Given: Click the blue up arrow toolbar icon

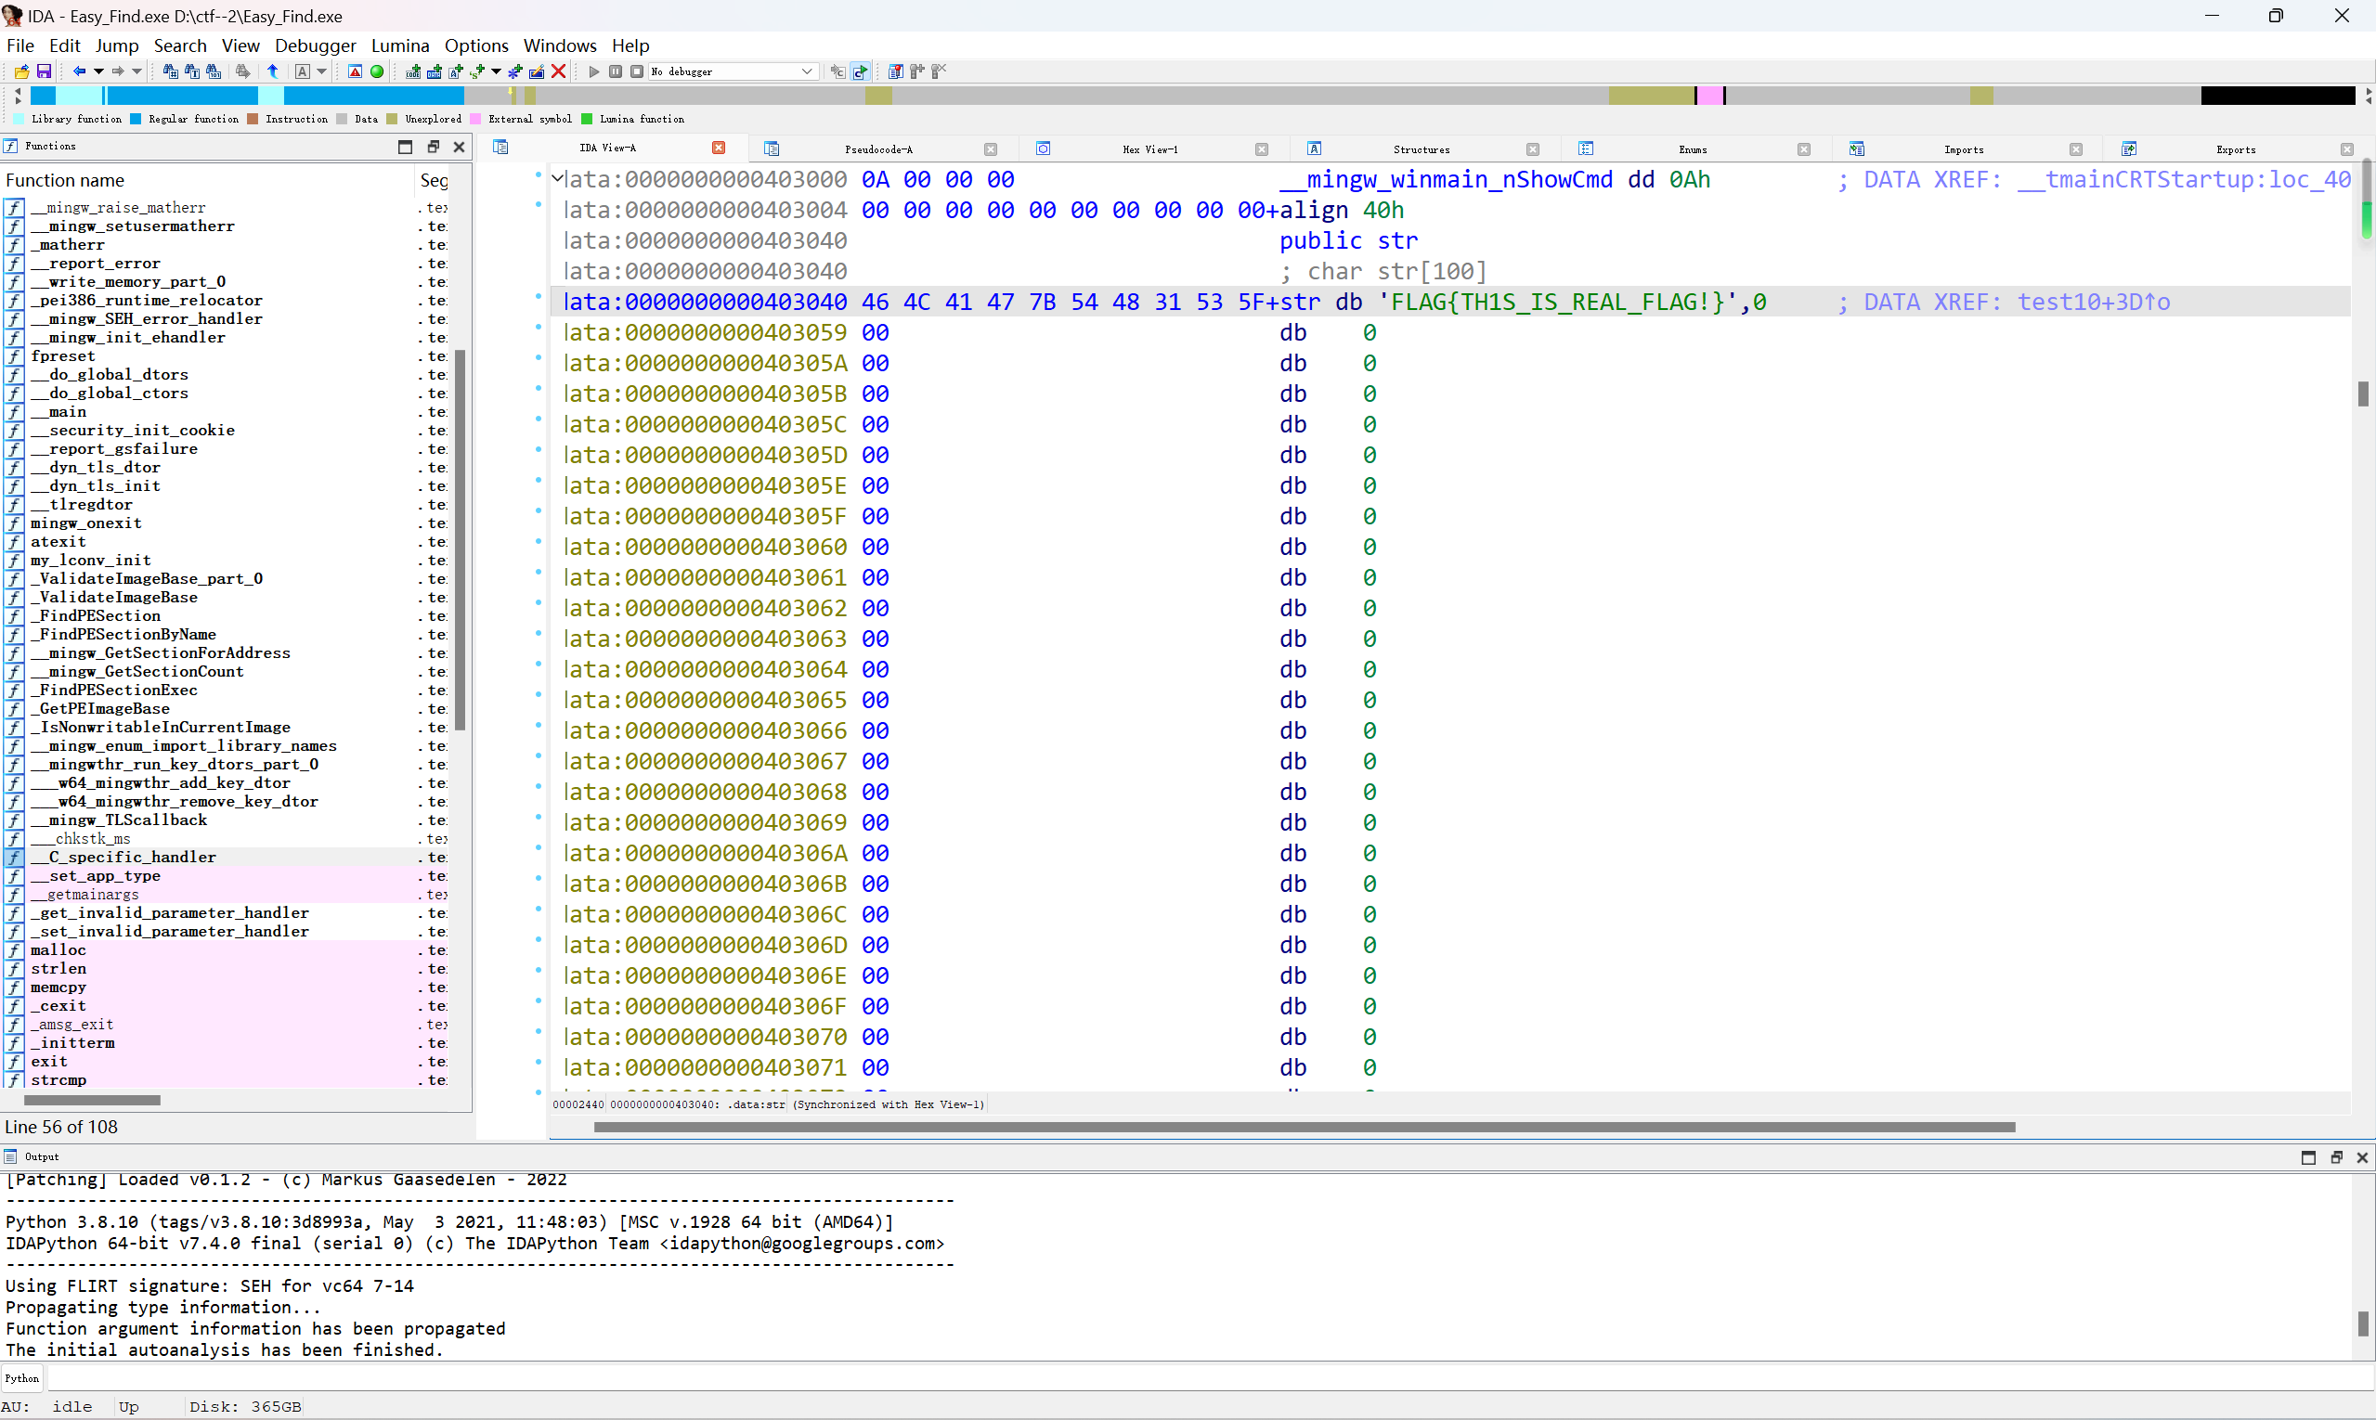Looking at the screenshot, I should 273,71.
